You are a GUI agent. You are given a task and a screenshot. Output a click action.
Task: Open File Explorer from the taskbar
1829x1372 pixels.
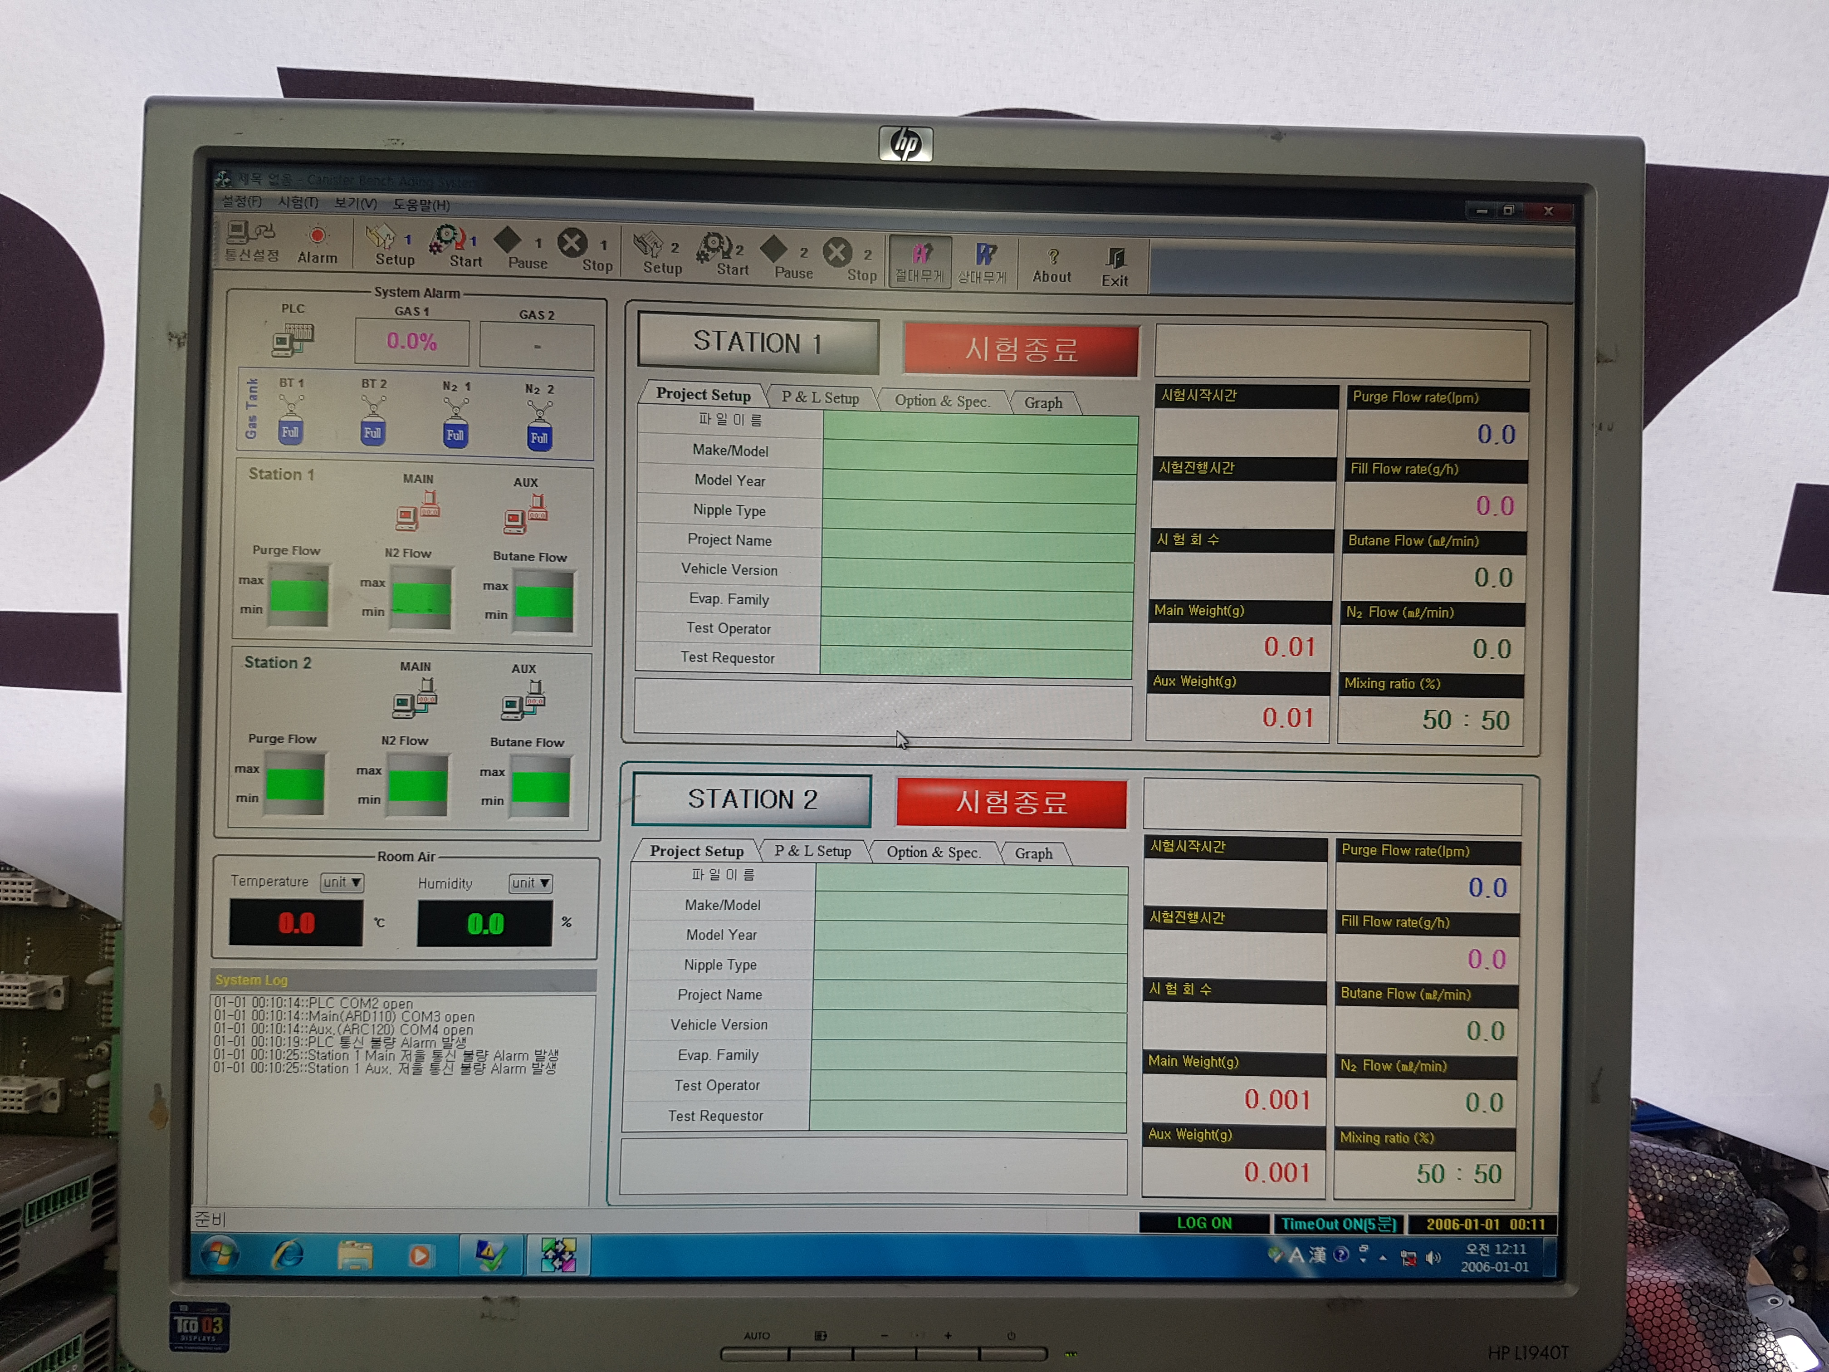point(355,1256)
